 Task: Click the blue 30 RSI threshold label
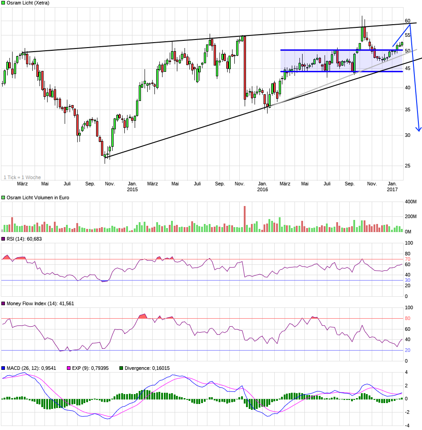(x=408, y=280)
